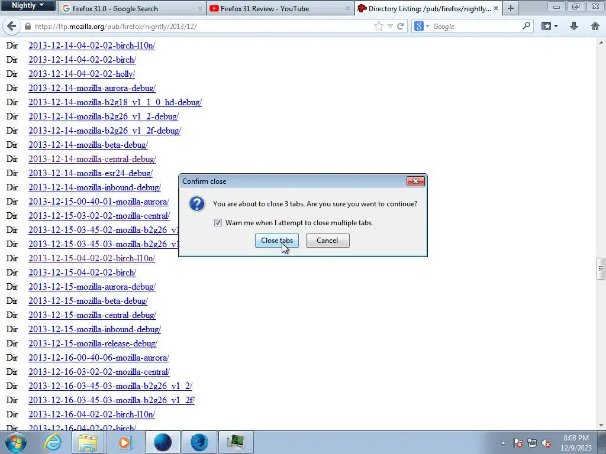Open 2013-12-15-00-40-01-mozilla-aurora directory

pyautogui.click(x=99, y=202)
